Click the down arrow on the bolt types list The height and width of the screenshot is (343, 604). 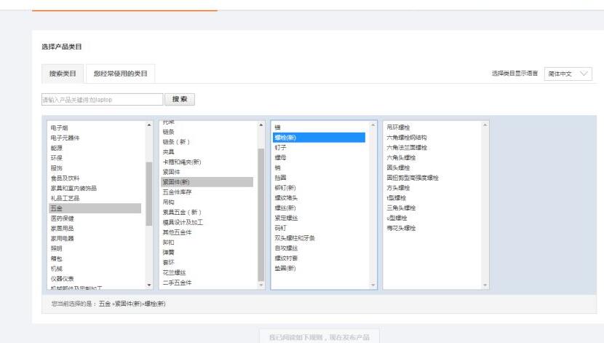point(485,285)
